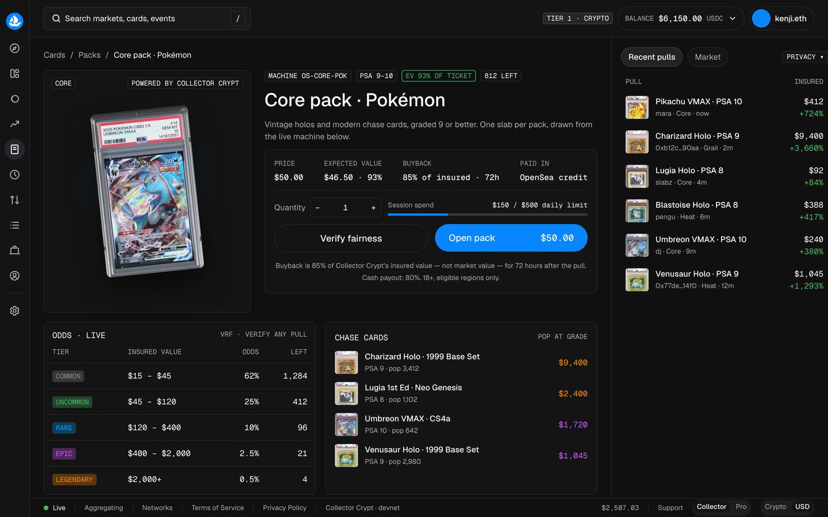Increase quantity with the plus button
This screenshot has width=828, height=517.
373,207
